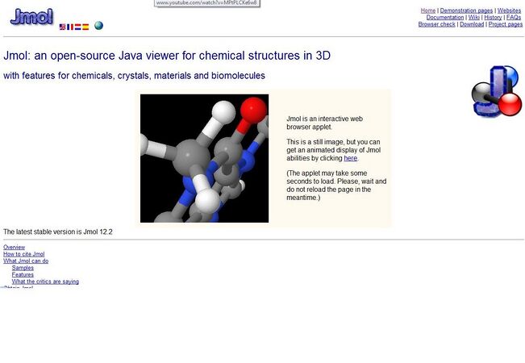Screen dimensions: 525x363
Task: Go to the Browser check page
Action: point(436,24)
